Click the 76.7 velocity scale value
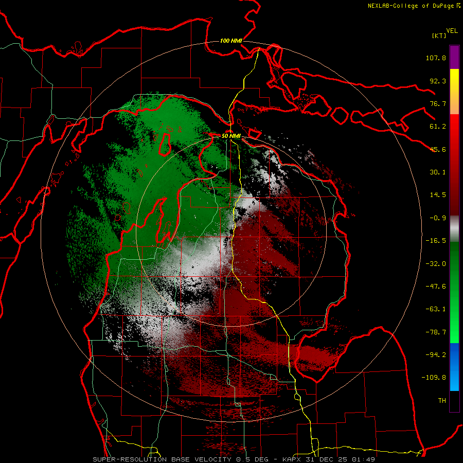Image resolution: width=463 pixels, height=463 pixels. (x=438, y=103)
